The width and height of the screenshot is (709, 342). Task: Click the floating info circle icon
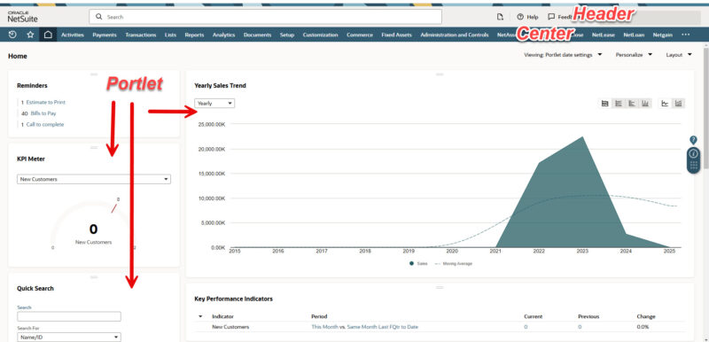(x=693, y=153)
